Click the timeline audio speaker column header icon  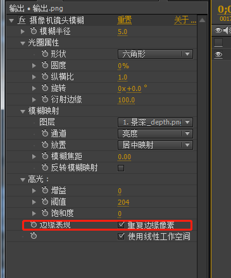tap(227, 30)
